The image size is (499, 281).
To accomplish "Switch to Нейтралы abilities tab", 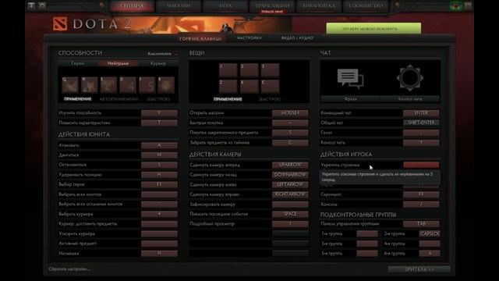I will click(x=118, y=63).
